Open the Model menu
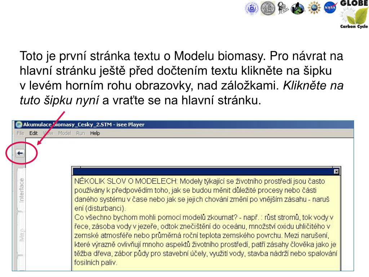 tap(65, 133)
